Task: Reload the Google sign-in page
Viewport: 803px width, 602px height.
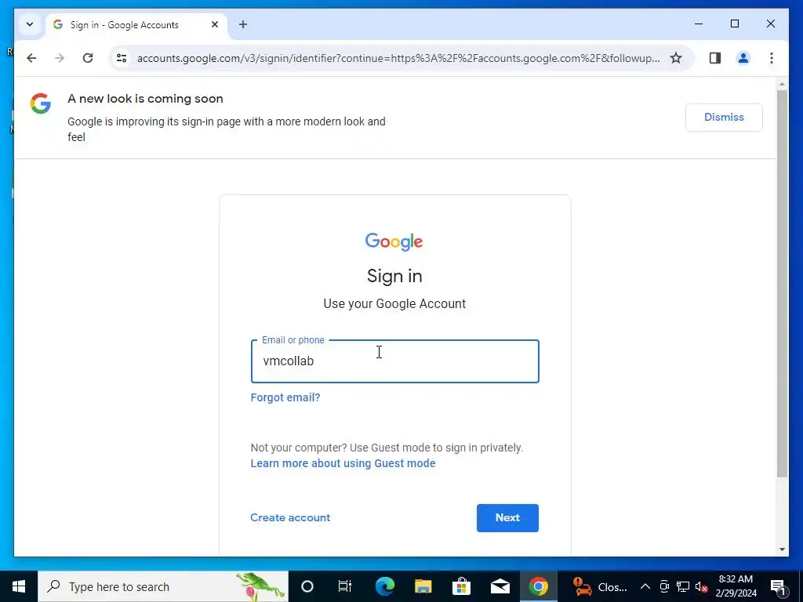Action: [88, 58]
